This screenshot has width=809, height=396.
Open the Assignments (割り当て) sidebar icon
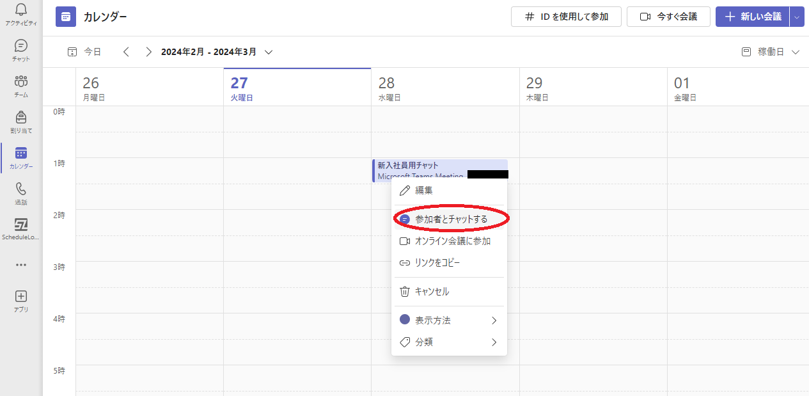(21, 118)
